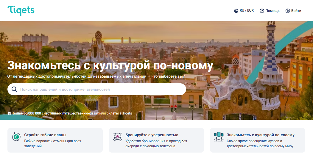Click the Tiqets logo
The width and height of the screenshot is (313, 160).
(x=21, y=11)
